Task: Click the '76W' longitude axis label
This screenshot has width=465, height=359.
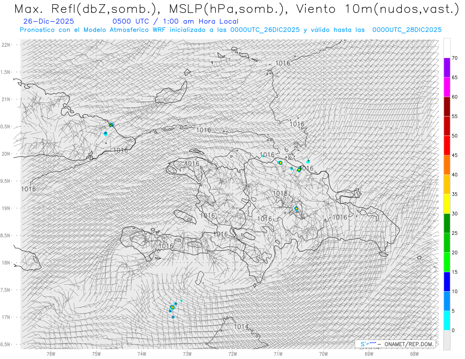Action: 51,354
